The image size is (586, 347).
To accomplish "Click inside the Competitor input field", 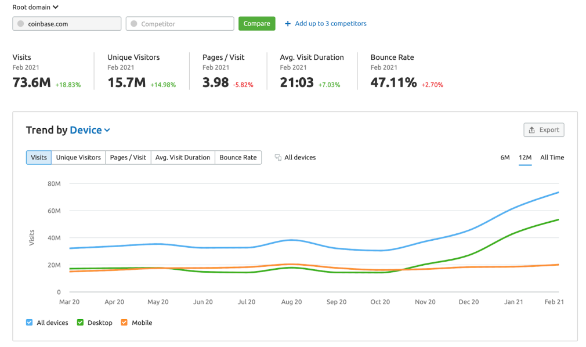I will click(180, 23).
